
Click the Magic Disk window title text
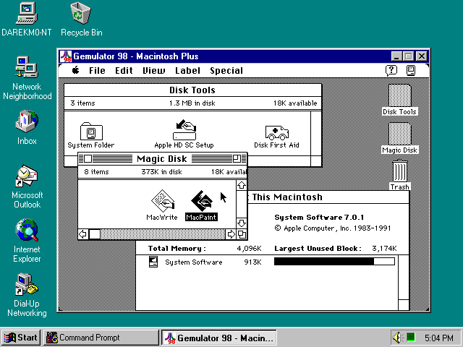[x=162, y=159]
